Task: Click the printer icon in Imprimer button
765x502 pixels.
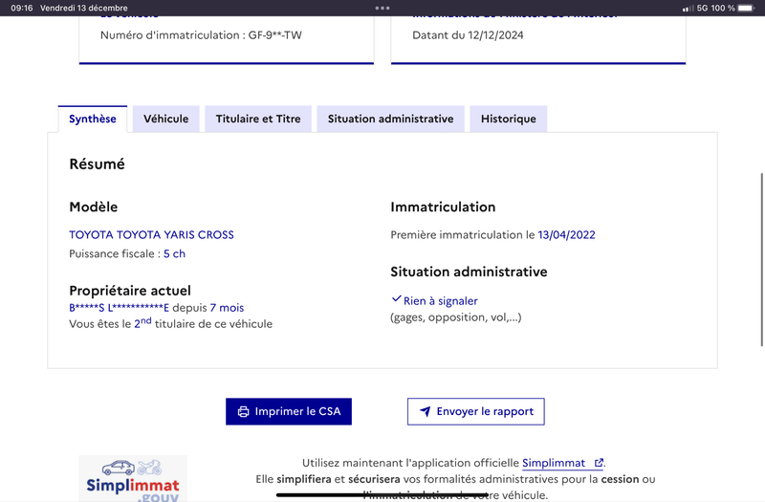Action: 243,412
